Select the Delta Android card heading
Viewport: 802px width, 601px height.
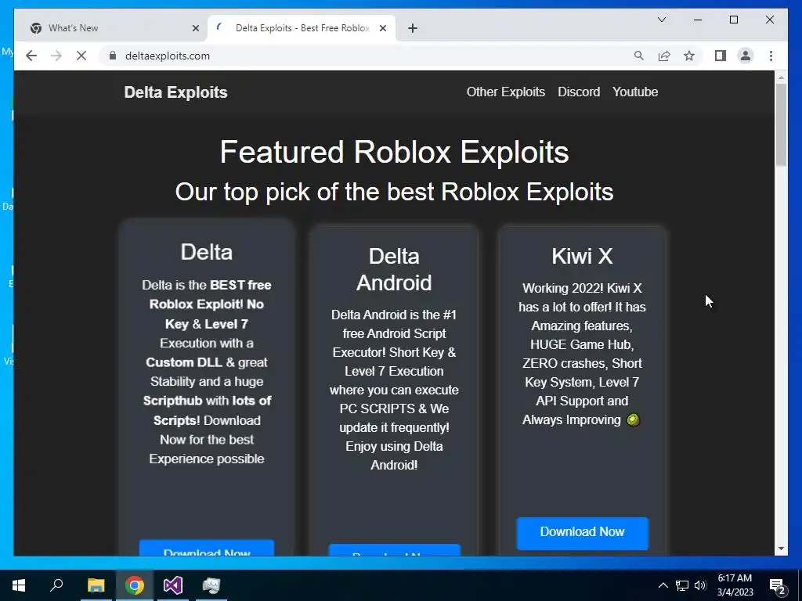(394, 269)
